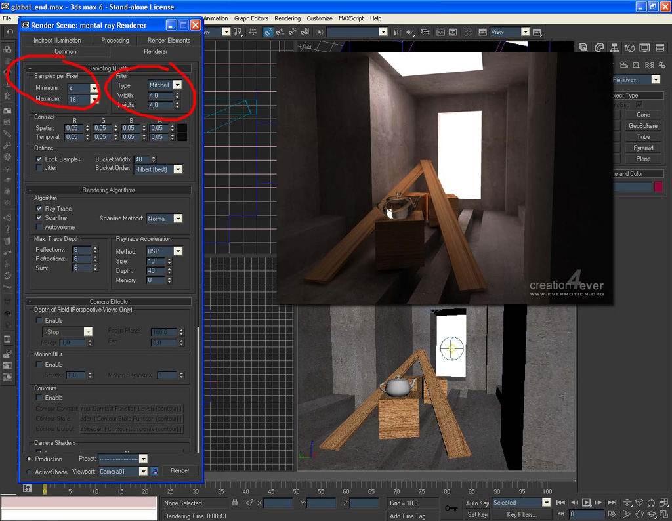The height and width of the screenshot is (521, 672).
Task: Open the Bucket Order dropdown
Action: 177,169
